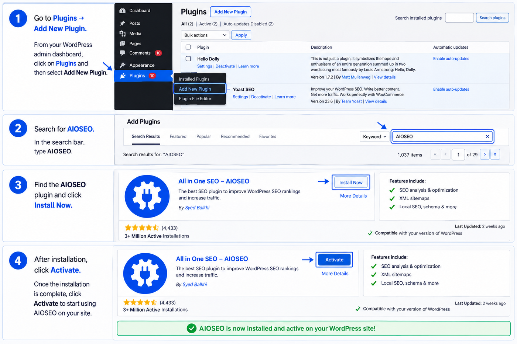This screenshot has width=517, height=344.
Task: Go to the previous results page arrow
Action: coord(446,154)
